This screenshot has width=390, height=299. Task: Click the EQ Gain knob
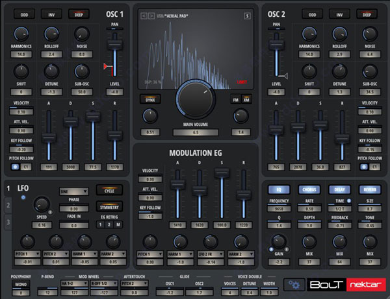(x=279, y=241)
